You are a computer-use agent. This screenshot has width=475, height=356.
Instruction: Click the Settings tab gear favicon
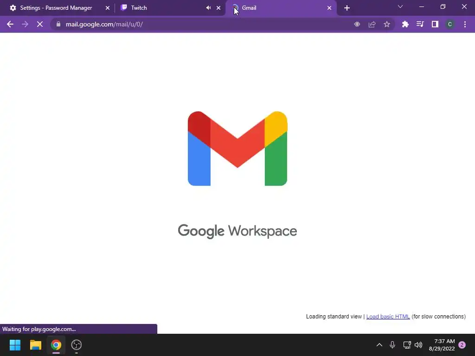pos(13,8)
